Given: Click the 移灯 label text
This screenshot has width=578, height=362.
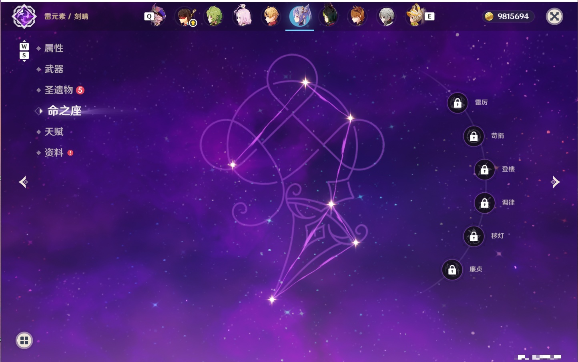Looking at the screenshot, I should (498, 236).
